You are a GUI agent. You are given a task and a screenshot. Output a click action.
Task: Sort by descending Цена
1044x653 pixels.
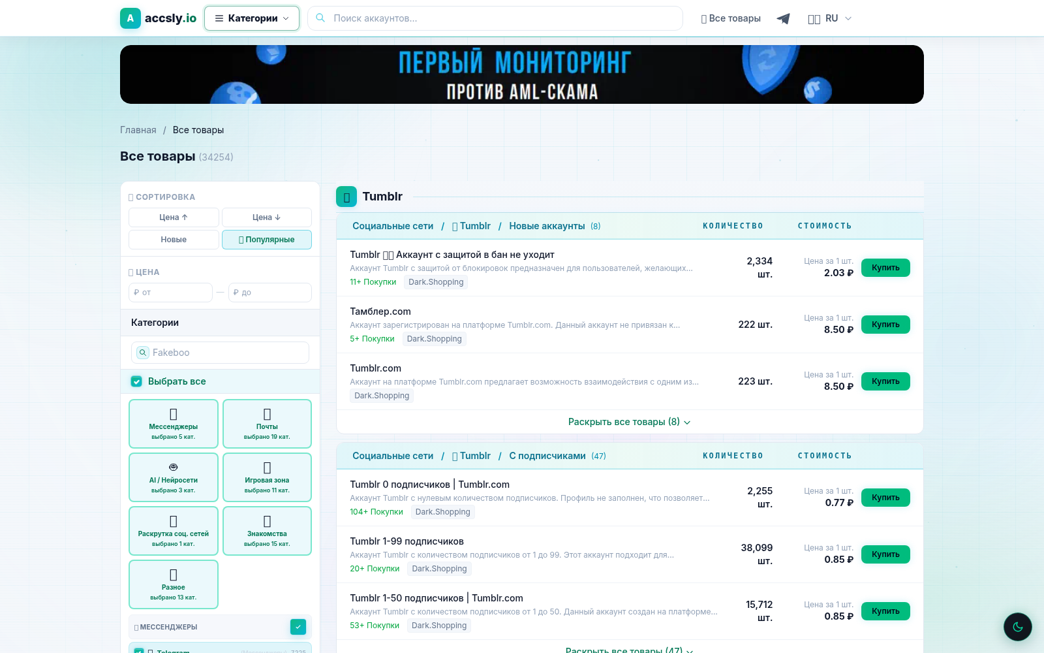tap(267, 217)
